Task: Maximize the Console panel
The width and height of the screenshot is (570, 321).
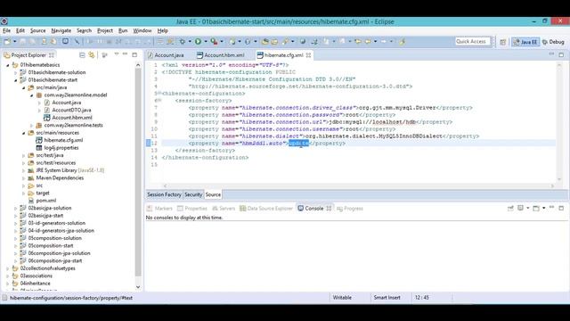Action: tap(561, 208)
